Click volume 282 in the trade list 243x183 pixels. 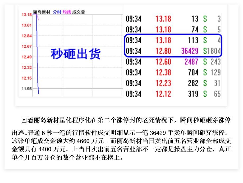coord(193,83)
